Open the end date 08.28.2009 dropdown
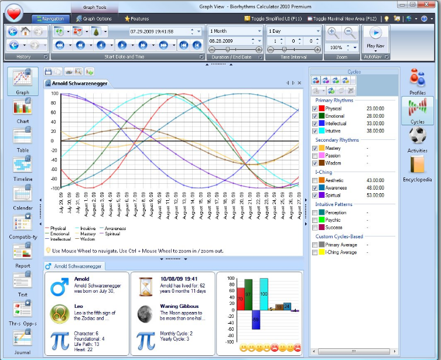 tap(259, 41)
